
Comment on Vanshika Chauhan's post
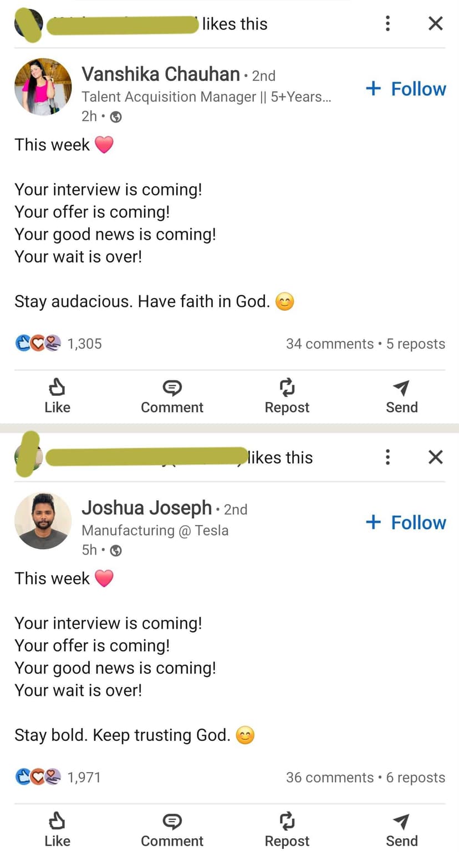[172, 396]
